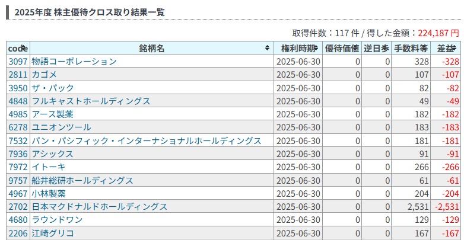
Task: Select 手数料等 value 328
Action: [422, 62]
